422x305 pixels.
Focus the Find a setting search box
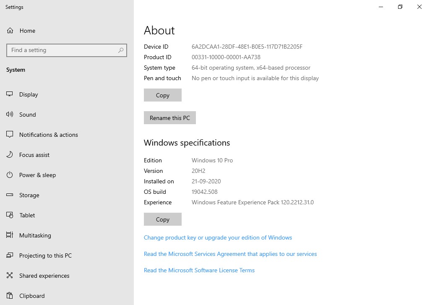click(x=66, y=50)
